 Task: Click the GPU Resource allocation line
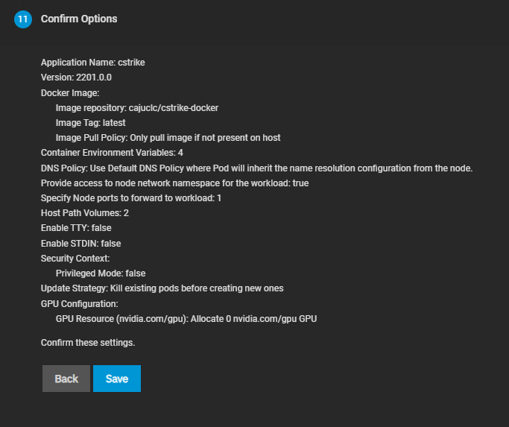187,319
